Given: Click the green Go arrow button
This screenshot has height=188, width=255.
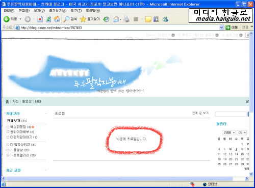Looking at the screenshot, I should (x=228, y=28).
